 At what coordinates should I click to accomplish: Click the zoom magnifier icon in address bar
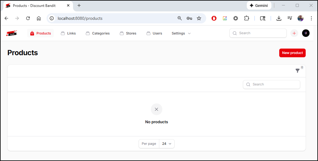point(180,18)
